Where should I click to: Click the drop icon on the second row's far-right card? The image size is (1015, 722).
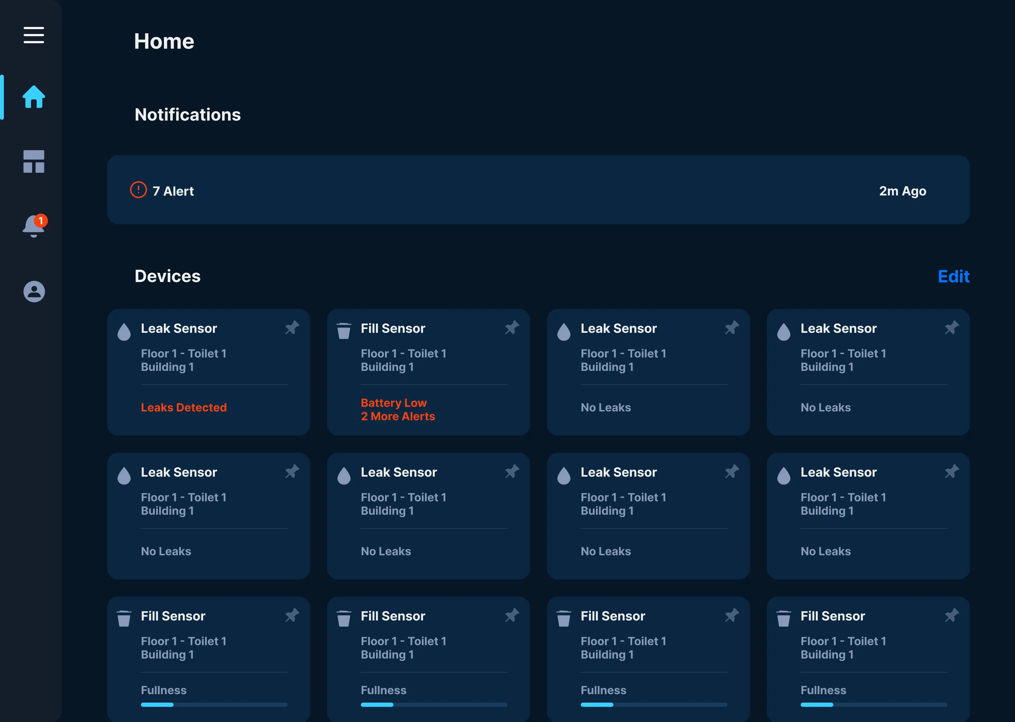pos(784,476)
